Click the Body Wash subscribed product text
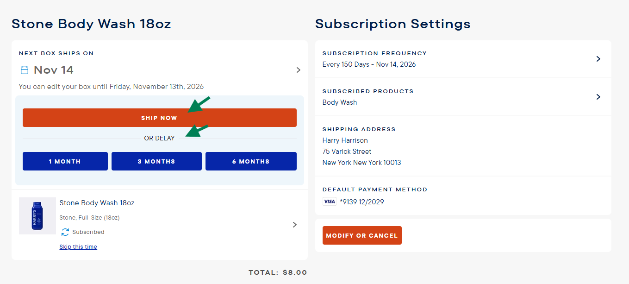 [x=340, y=102]
